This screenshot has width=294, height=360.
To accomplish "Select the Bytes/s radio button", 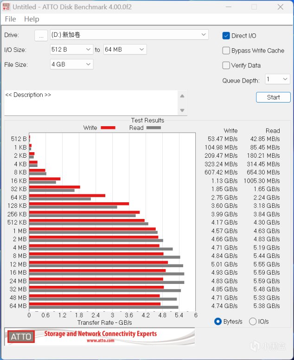I will (218, 321).
